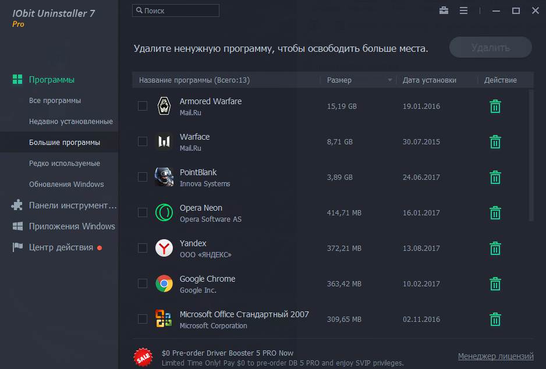The height and width of the screenshot is (369, 546).
Task: Click the Armored Warfare app icon
Action: (164, 106)
